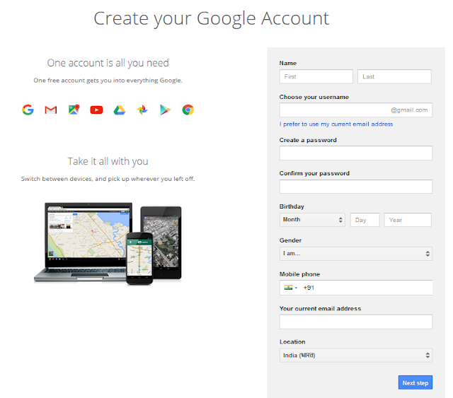Click the 'Birthday' label

(x=292, y=206)
